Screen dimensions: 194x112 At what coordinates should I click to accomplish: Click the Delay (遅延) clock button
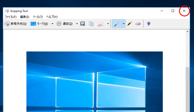click(x=64, y=24)
